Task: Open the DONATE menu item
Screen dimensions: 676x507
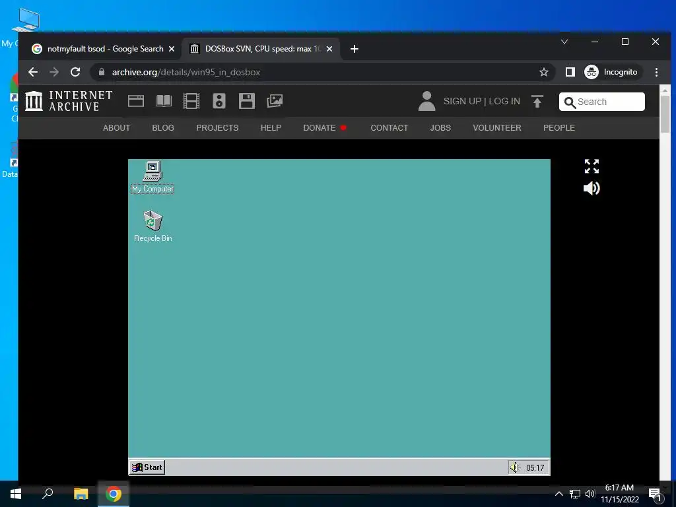Action: point(320,128)
